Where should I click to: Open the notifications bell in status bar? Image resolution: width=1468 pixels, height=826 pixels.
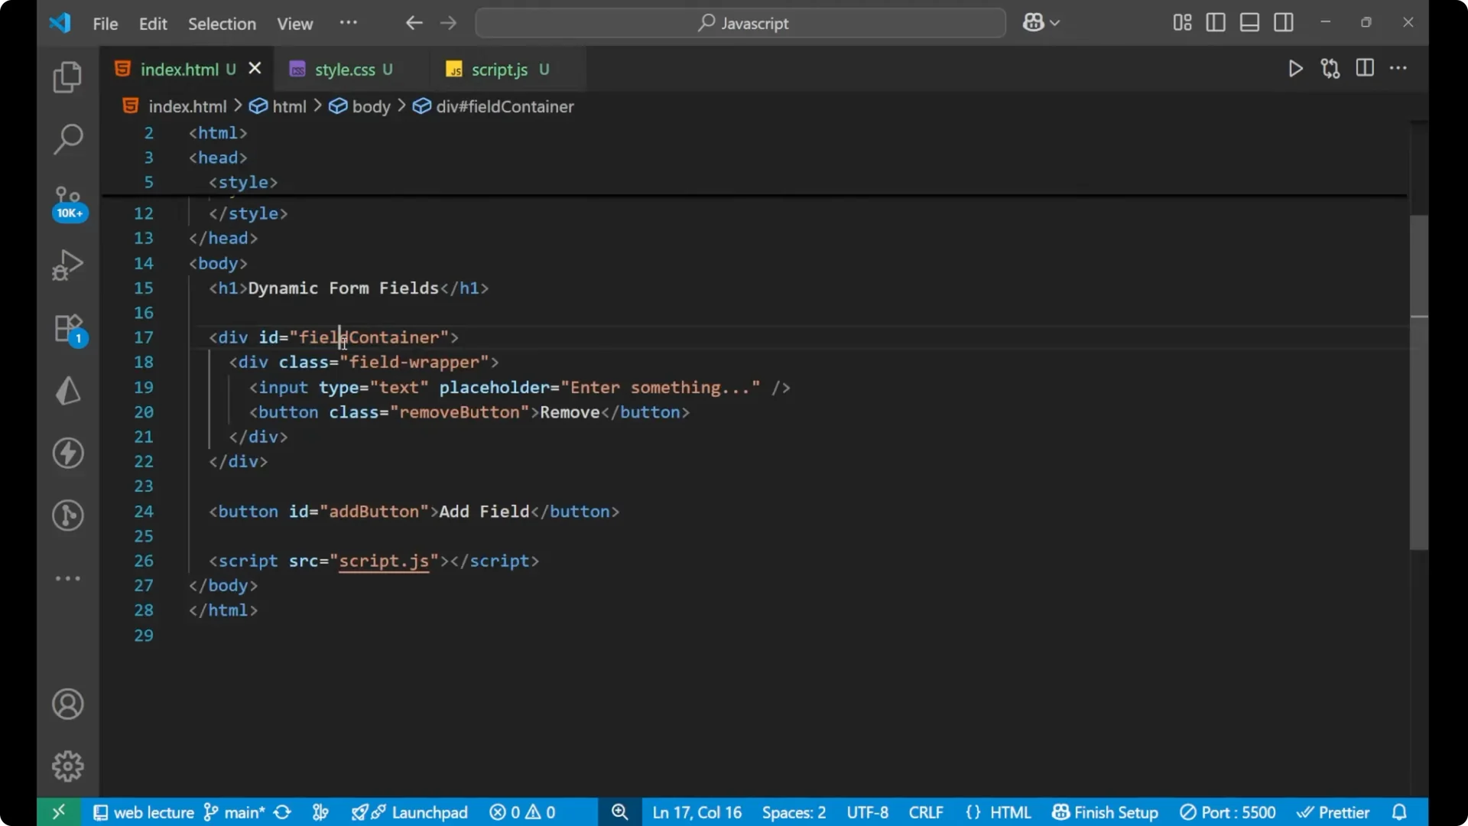[1399, 812]
